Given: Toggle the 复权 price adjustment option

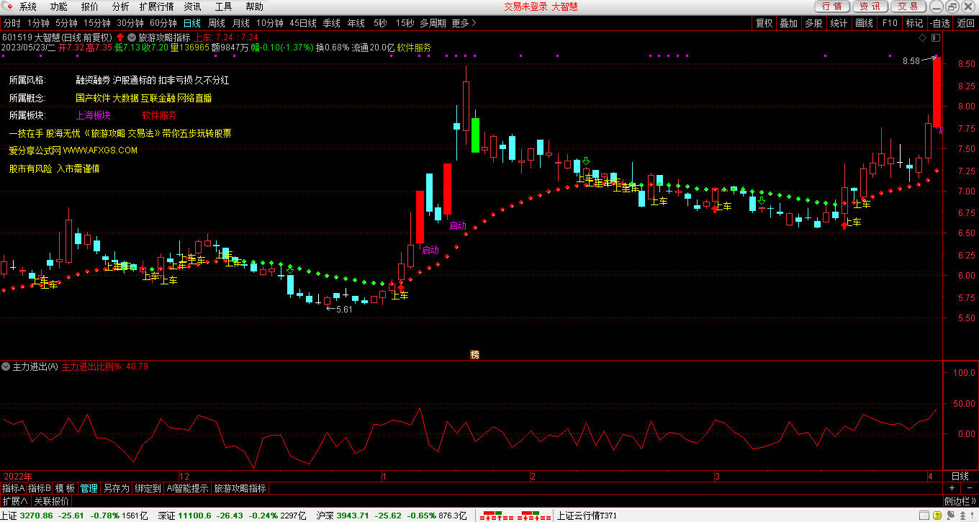Looking at the screenshot, I should click(764, 23).
